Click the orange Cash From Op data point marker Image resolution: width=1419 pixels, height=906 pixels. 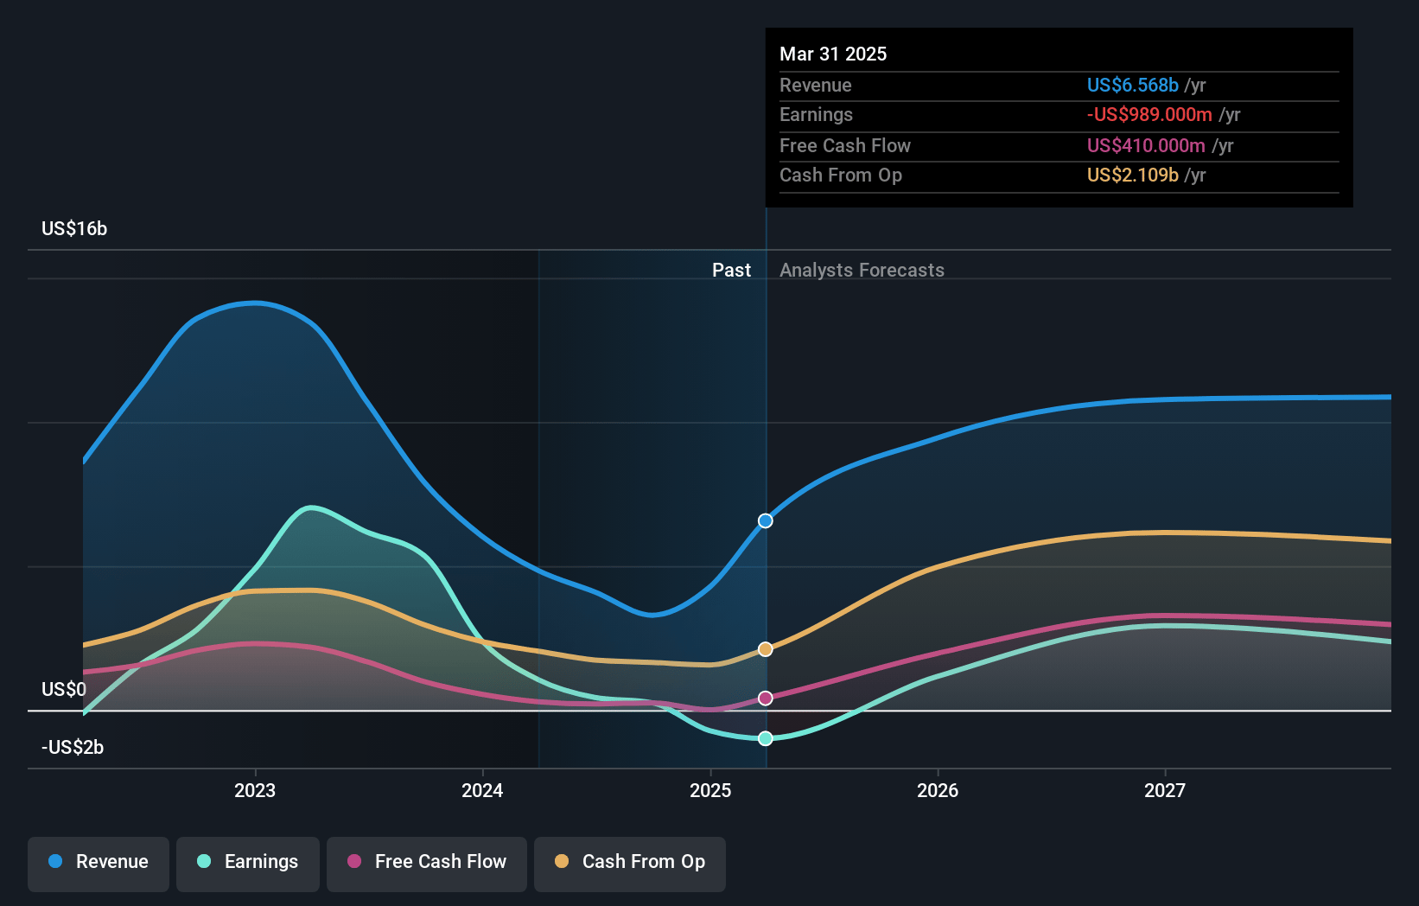click(766, 649)
